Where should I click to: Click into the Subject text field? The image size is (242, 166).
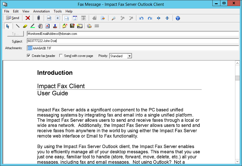(x=133, y=41)
